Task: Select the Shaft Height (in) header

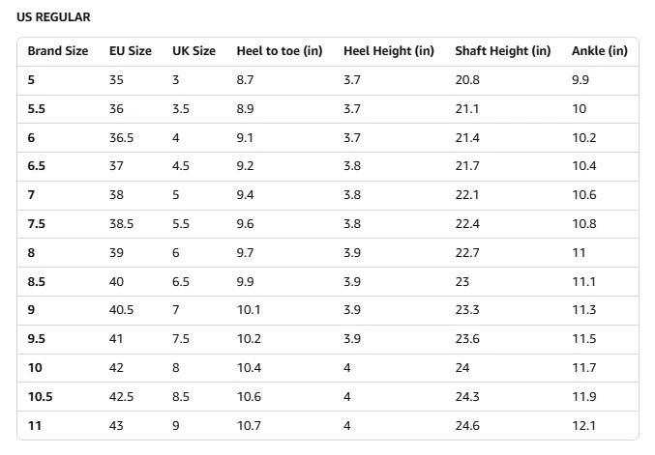Action: (503, 51)
